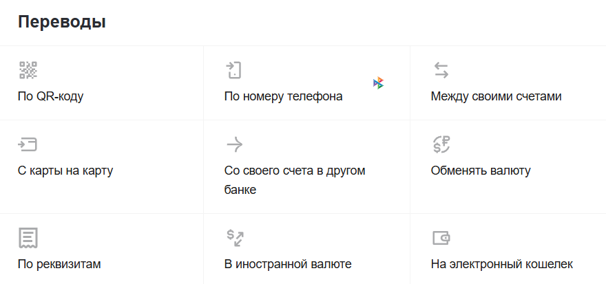Image resolution: width=606 pixels, height=284 pixels.
Task: Choose "По реквизитам" transfer
Action: click(x=59, y=264)
